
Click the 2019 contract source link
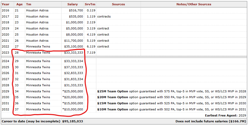click(x=103, y=28)
